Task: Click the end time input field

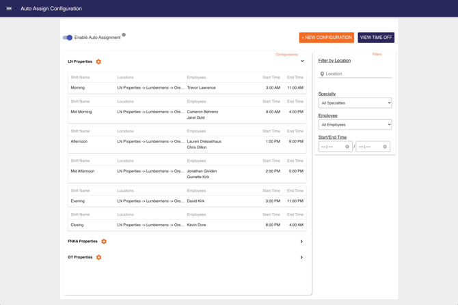Action: point(373,147)
